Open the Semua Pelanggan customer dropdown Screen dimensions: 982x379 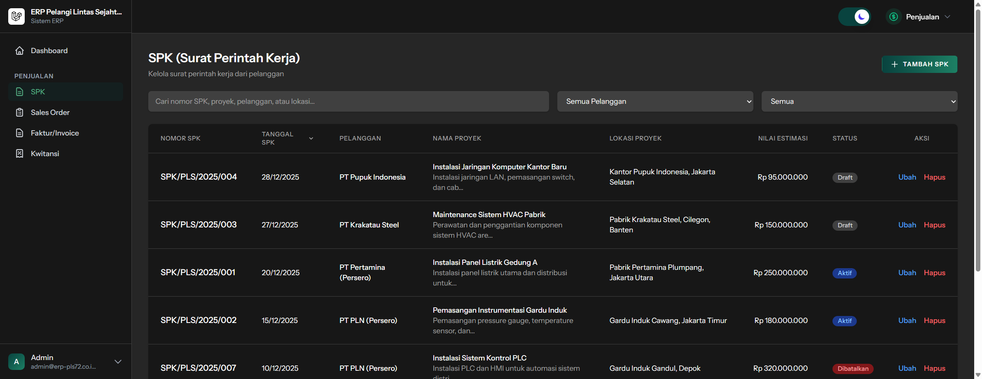click(655, 101)
